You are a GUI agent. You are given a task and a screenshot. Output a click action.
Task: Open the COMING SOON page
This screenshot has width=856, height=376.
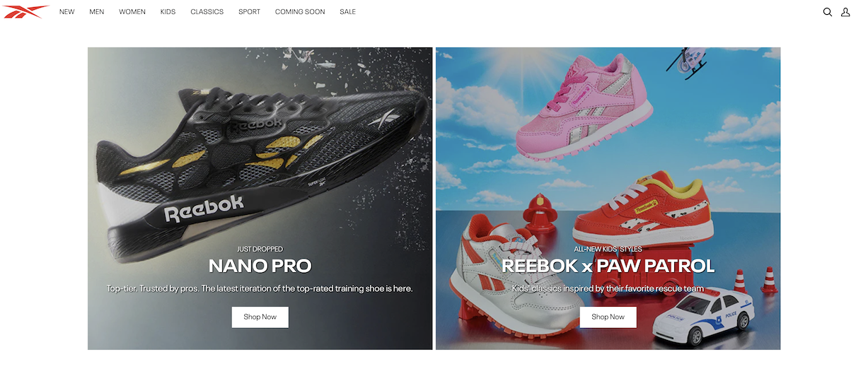tap(300, 12)
